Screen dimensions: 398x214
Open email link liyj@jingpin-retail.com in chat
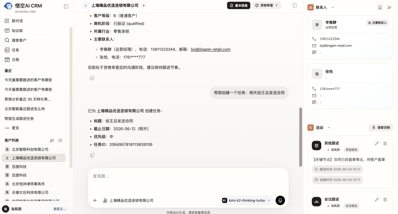click(x=211, y=49)
